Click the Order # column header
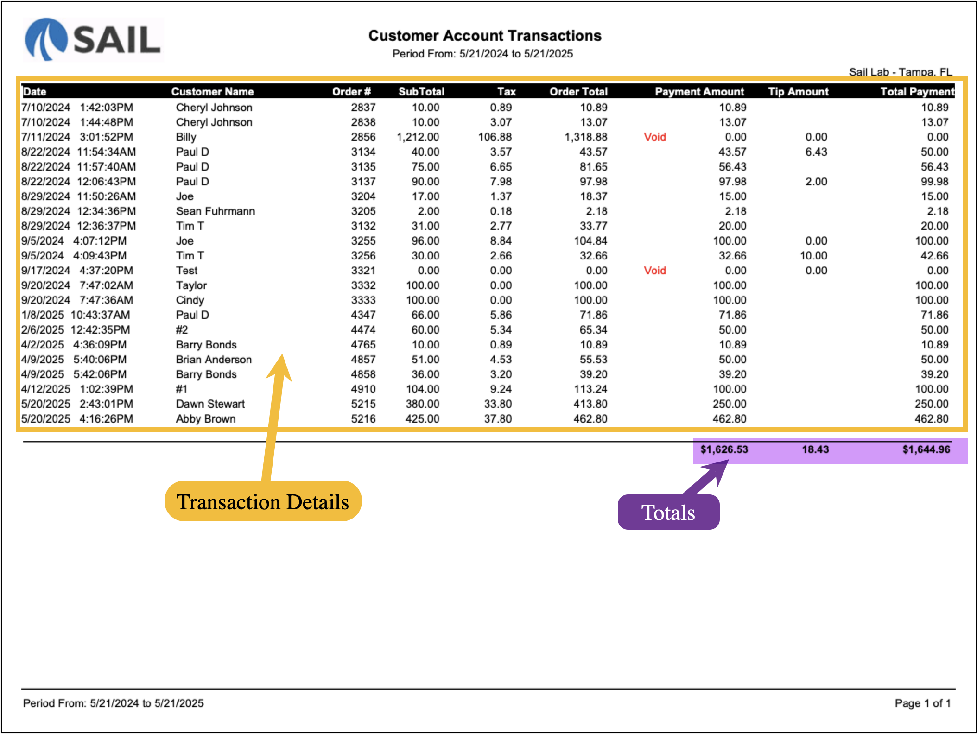The image size is (977, 734). click(x=351, y=92)
